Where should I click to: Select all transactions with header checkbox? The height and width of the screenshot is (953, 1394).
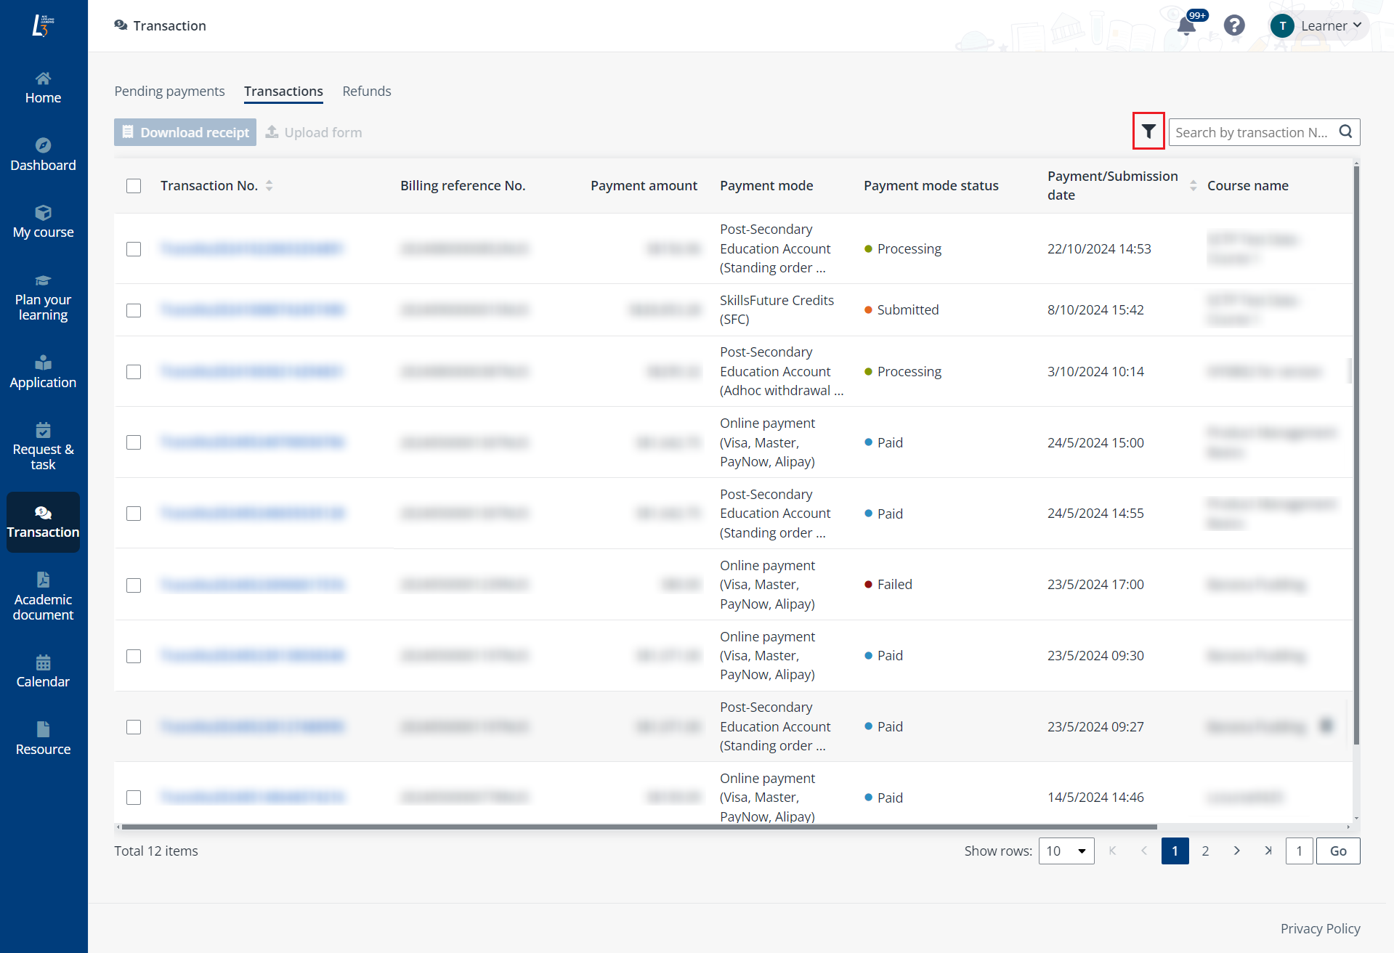(x=134, y=186)
